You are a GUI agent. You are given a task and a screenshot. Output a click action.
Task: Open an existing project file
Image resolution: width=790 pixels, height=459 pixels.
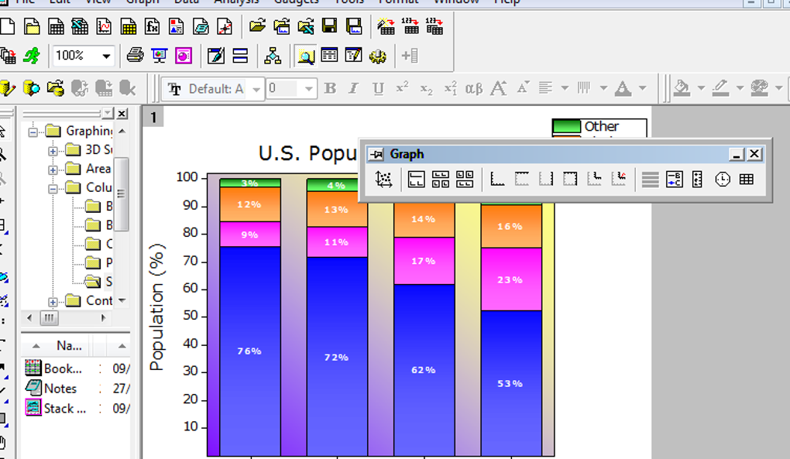click(257, 26)
